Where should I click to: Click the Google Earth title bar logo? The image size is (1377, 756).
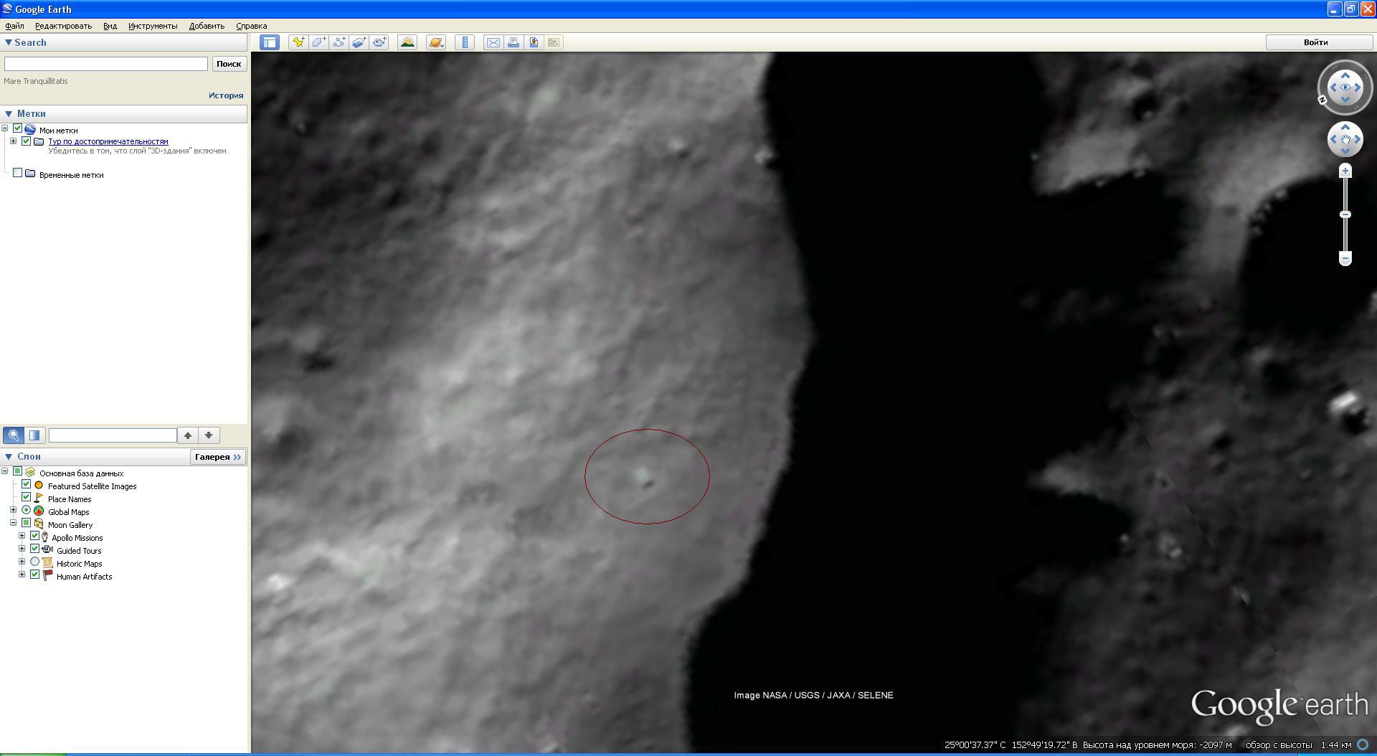pos(7,9)
